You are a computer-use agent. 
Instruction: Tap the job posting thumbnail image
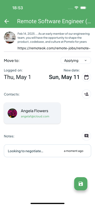click(x=10, y=37)
